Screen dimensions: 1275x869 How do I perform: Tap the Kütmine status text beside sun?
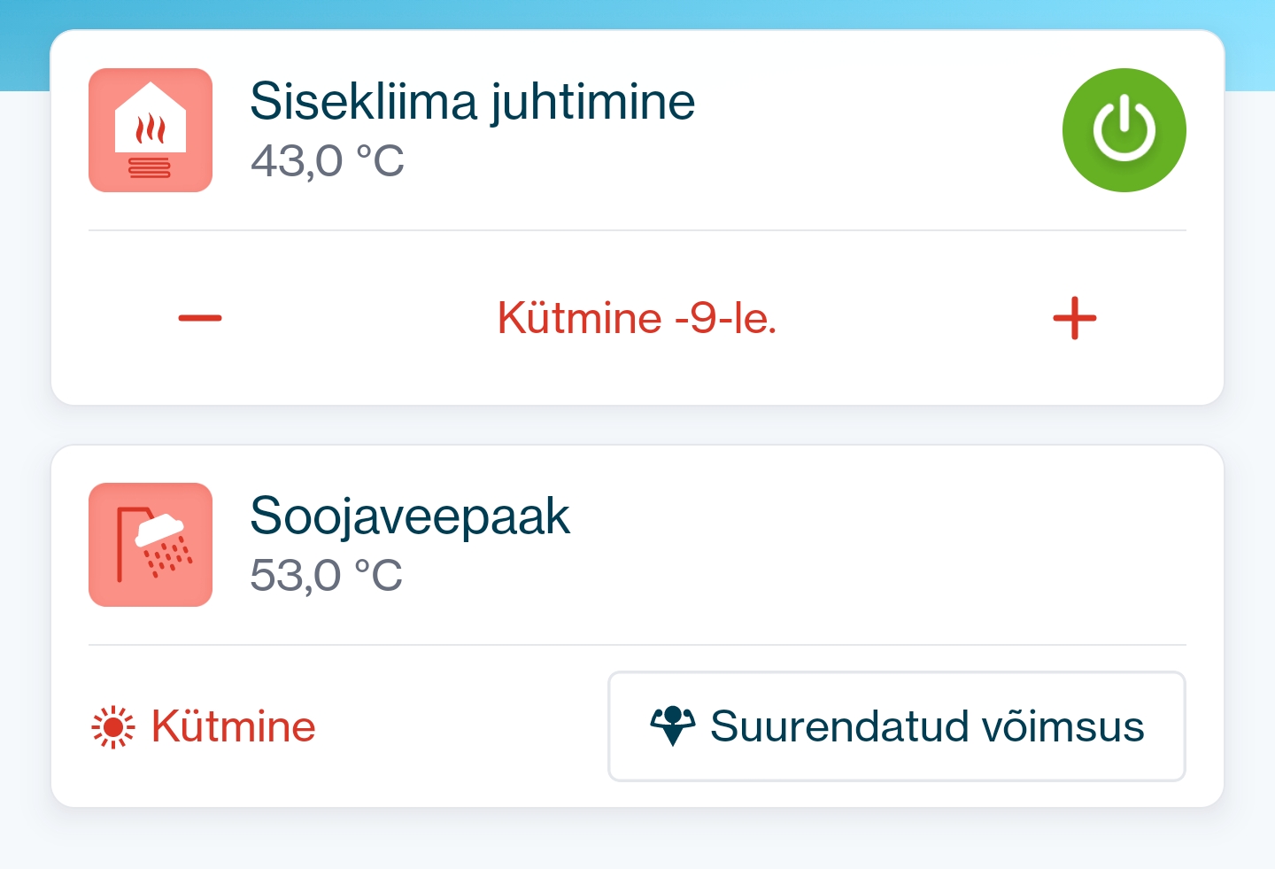coord(233,726)
